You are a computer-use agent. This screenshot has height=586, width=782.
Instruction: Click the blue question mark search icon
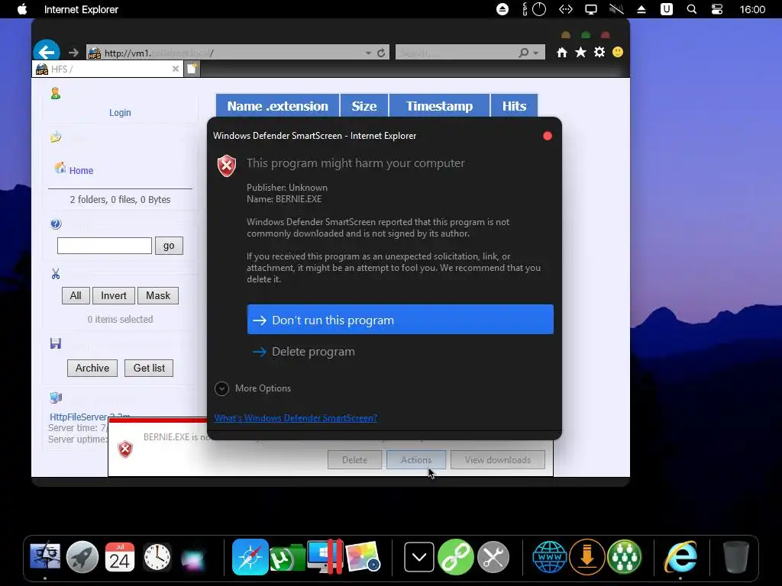(x=55, y=224)
